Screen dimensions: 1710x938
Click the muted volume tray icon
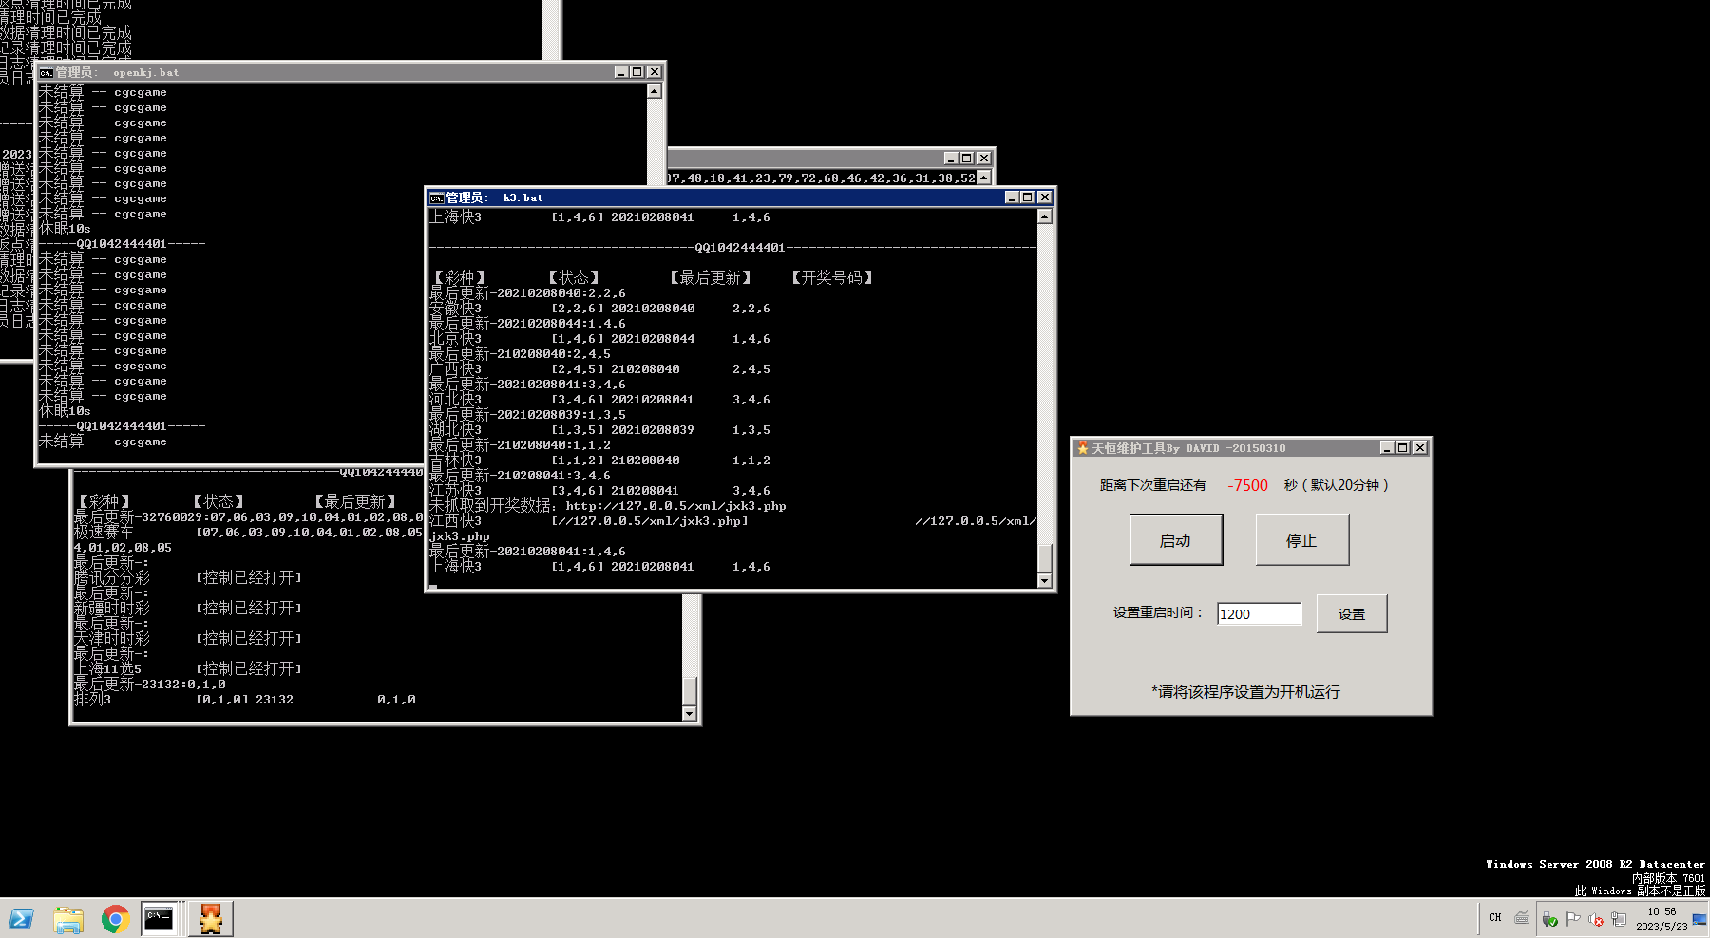pyautogui.click(x=1596, y=918)
